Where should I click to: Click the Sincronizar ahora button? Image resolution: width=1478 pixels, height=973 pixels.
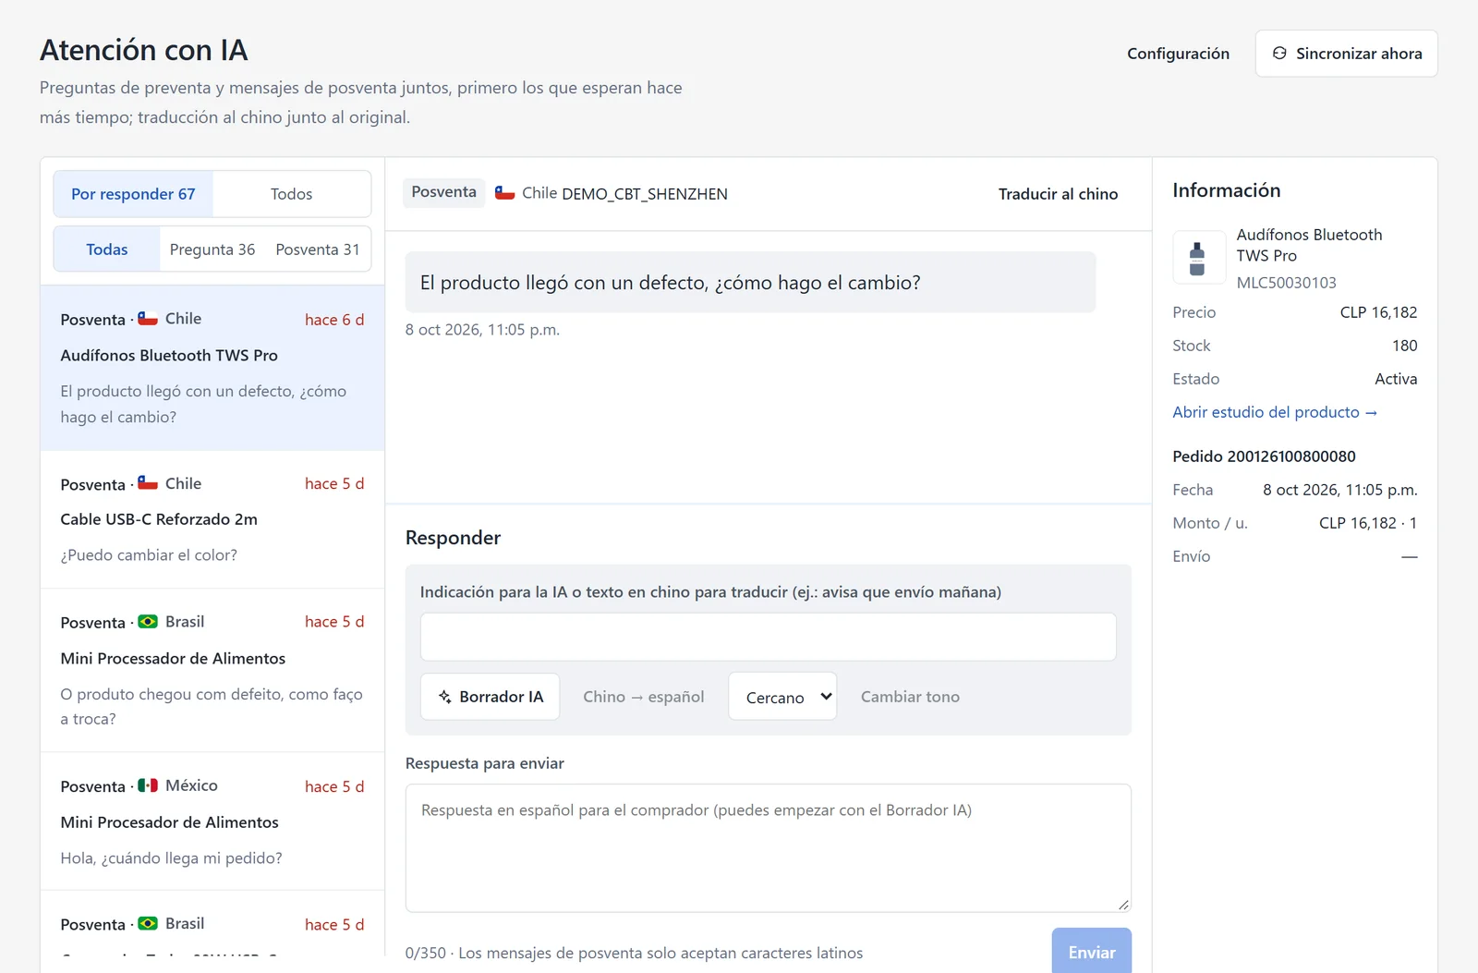pos(1346,54)
